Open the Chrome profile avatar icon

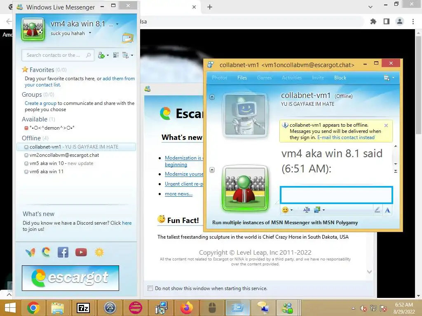(400, 21)
